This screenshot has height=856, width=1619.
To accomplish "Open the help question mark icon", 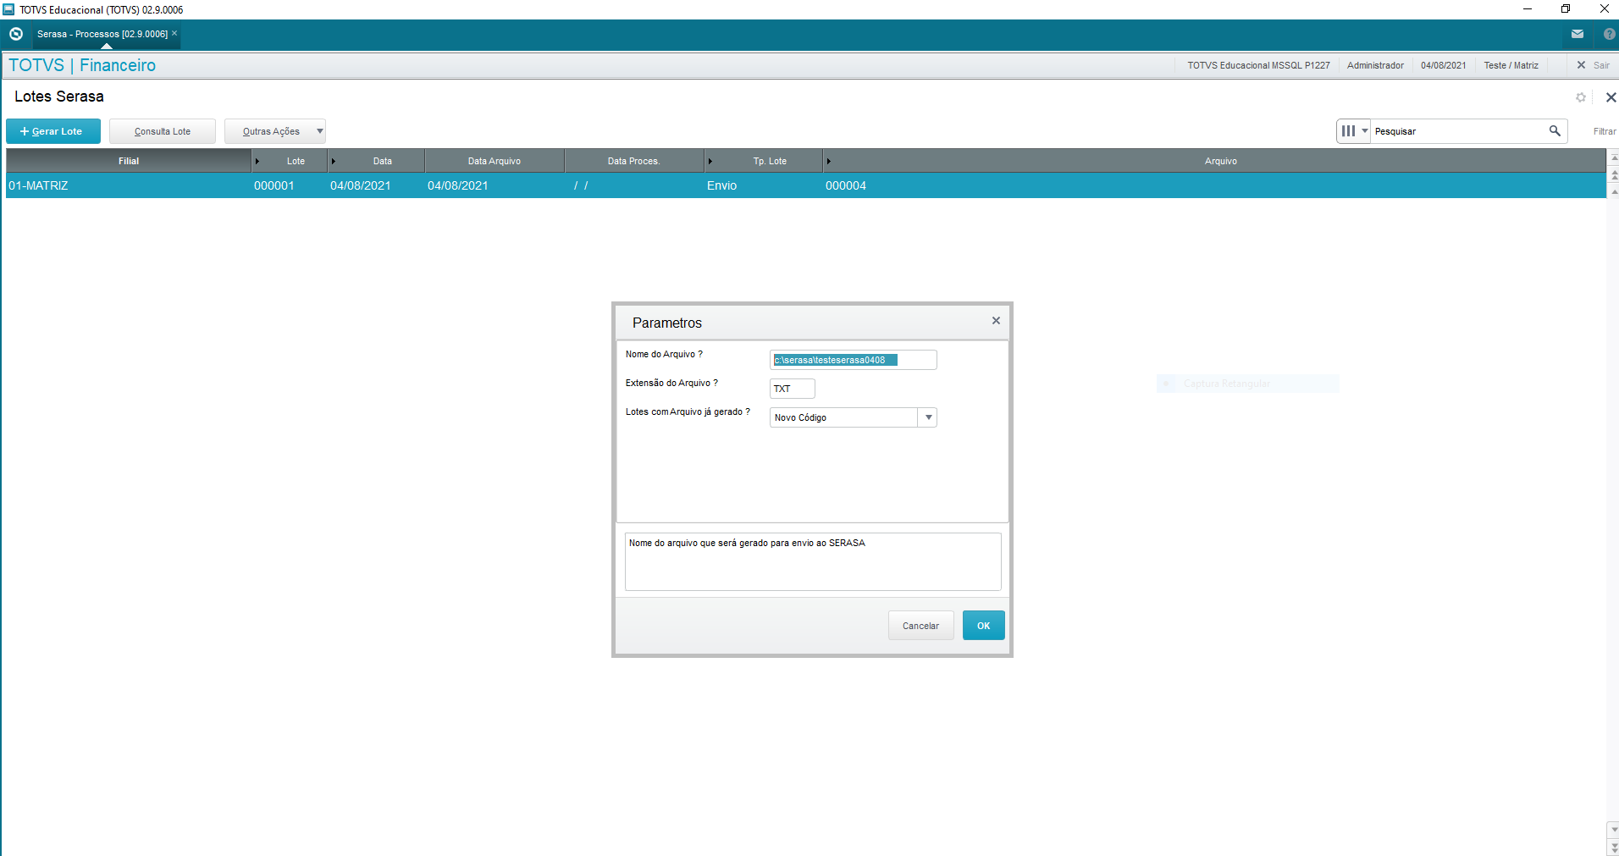I will [x=1609, y=34].
